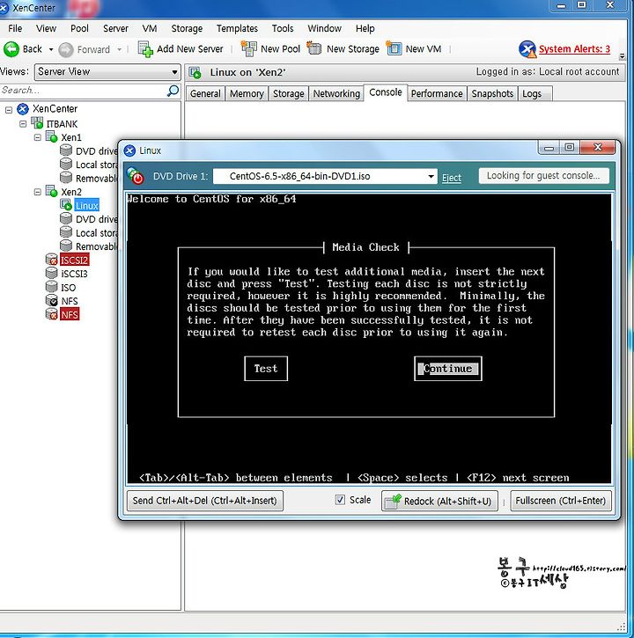The width and height of the screenshot is (634, 638).
Task: Click the Fullscreen (Ctrl+Enter) button
Action: pyautogui.click(x=561, y=501)
